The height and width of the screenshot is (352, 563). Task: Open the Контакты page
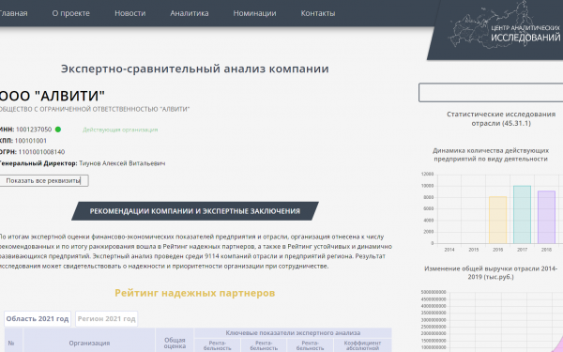click(x=318, y=13)
